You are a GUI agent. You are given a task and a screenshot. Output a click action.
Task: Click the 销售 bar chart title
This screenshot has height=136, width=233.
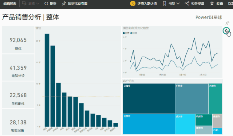coord(38,28)
